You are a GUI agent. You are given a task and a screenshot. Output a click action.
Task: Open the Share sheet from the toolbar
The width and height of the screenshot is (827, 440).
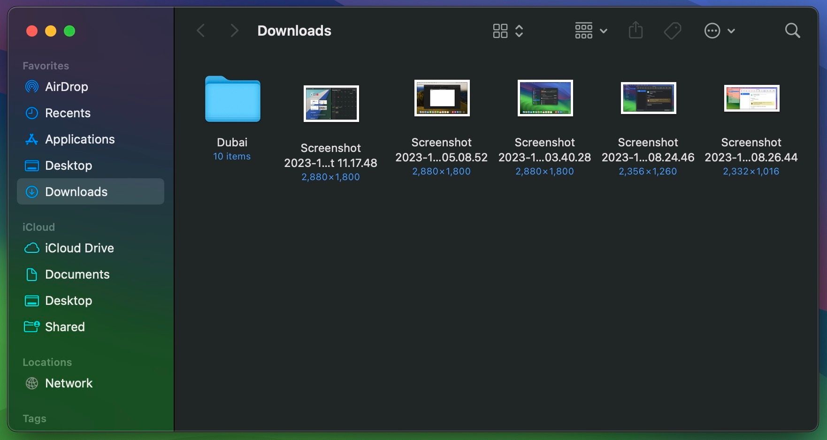(x=636, y=30)
